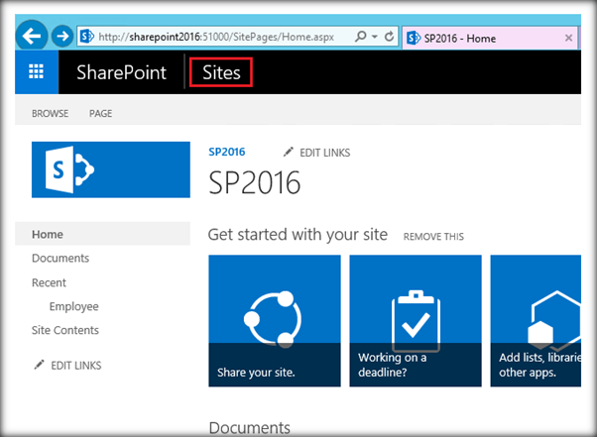Click EDIT LINKS in the left sidebar
Viewport: 597px width, 437px height.
(x=76, y=366)
